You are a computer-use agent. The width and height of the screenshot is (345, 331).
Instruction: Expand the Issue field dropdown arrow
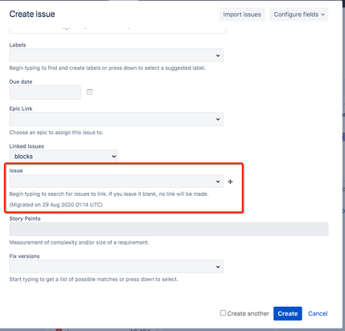point(218,182)
